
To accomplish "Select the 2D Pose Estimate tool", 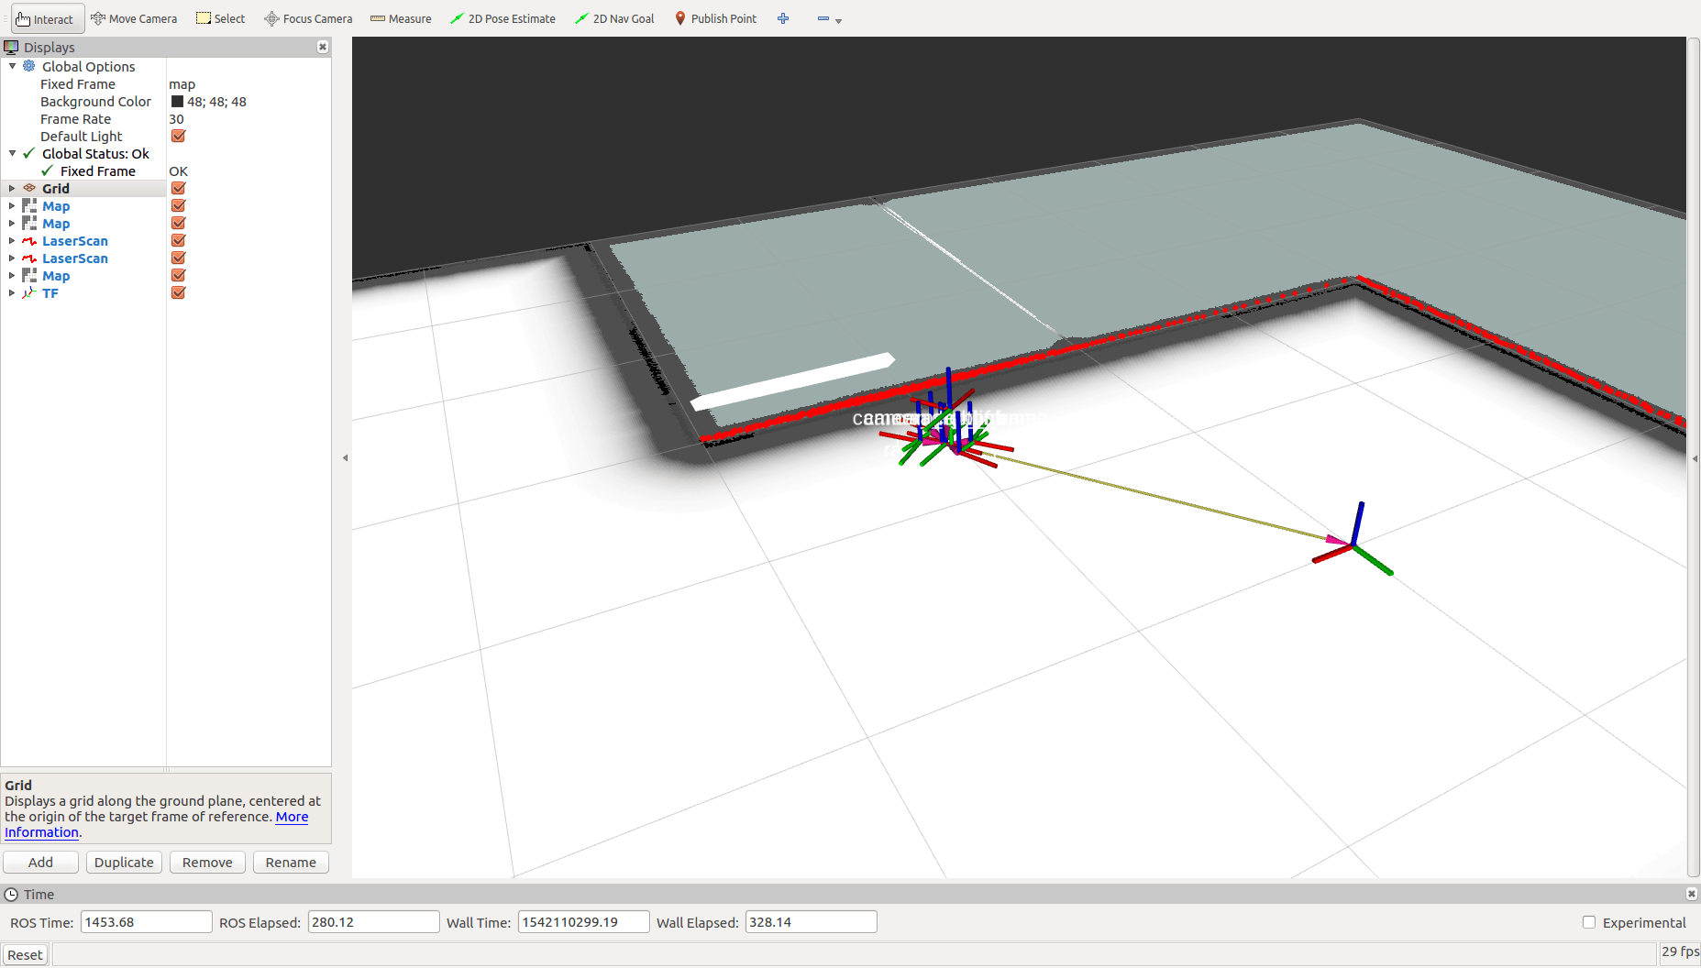I will 503,18.
